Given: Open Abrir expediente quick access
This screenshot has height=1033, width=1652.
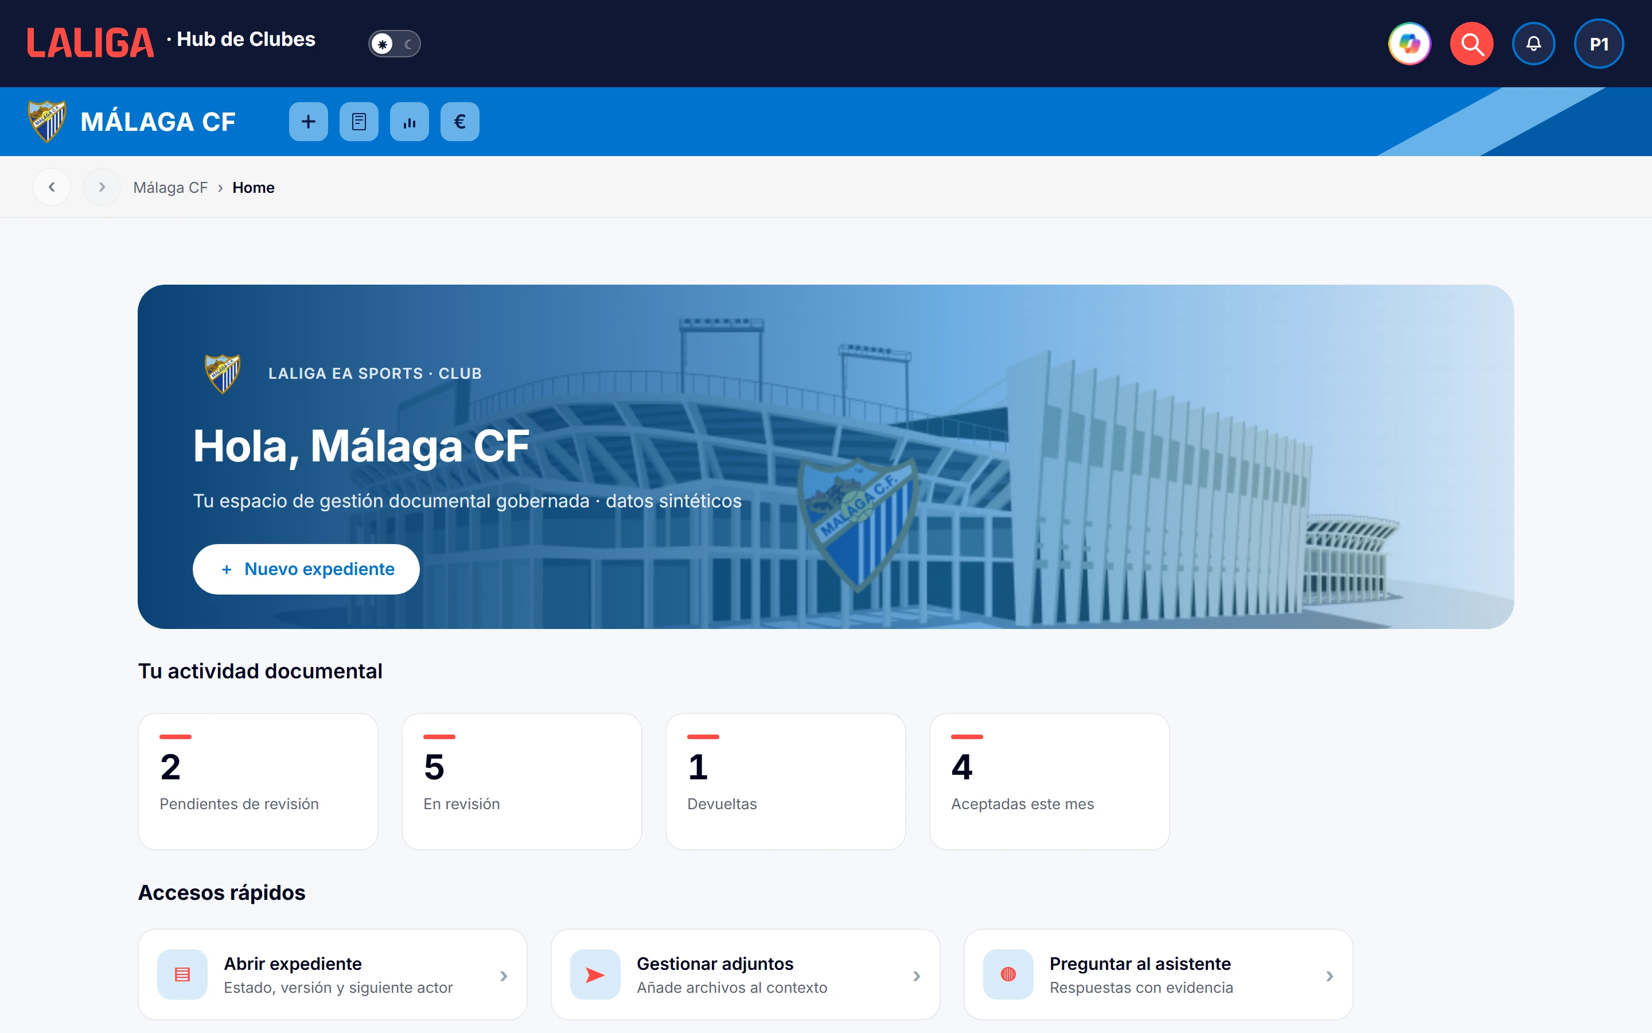Looking at the screenshot, I should pos(333,974).
